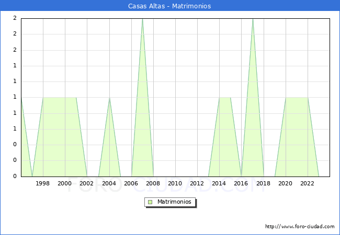Click the 2002 year label

pos(87,183)
